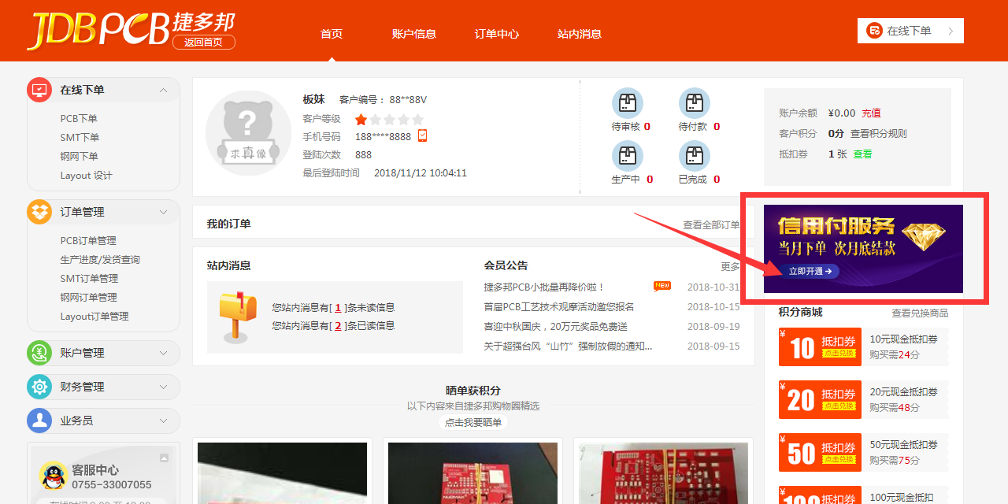
Task: Click the 点击我要晒单 link
Action: click(x=472, y=423)
